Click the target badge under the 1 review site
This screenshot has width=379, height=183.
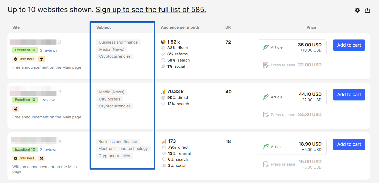(16, 109)
